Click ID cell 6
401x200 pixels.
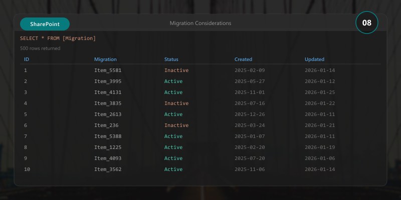[x=26, y=125]
